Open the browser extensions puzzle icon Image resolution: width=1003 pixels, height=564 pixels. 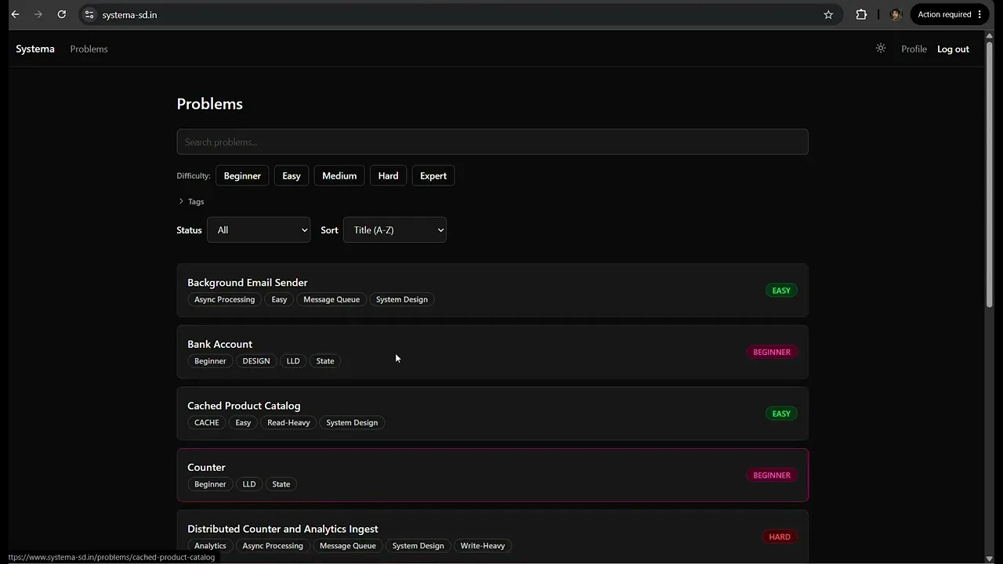click(x=861, y=14)
